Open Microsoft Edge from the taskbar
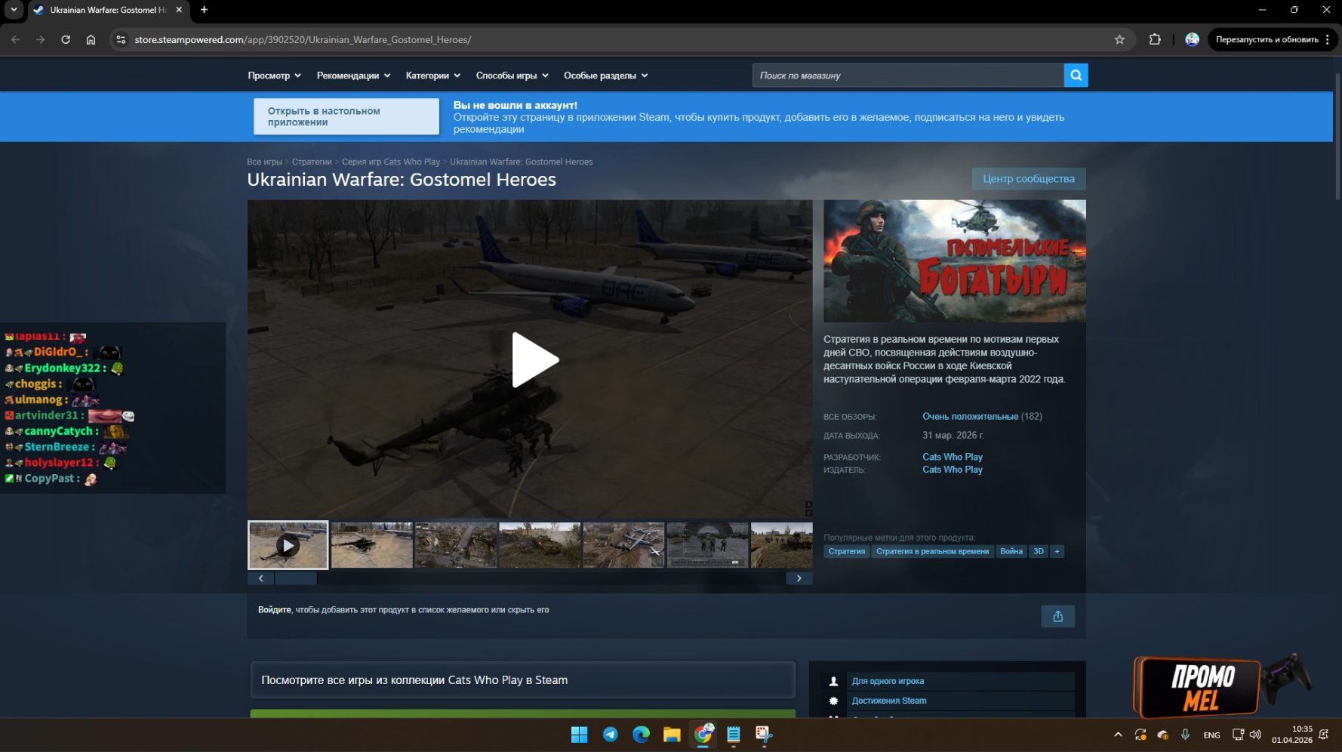Viewport: 1342px width, 752px height. pos(641,735)
